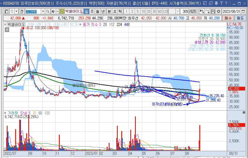
Task: Click the 매도 sell button
Action: tap(240, 18)
